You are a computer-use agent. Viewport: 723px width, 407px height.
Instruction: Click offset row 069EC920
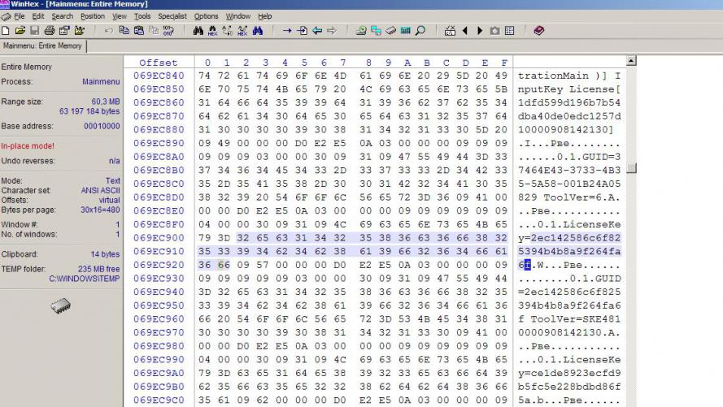pos(159,265)
